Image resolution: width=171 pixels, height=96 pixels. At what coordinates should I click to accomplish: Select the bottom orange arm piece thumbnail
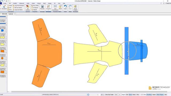(x=2, y=72)
